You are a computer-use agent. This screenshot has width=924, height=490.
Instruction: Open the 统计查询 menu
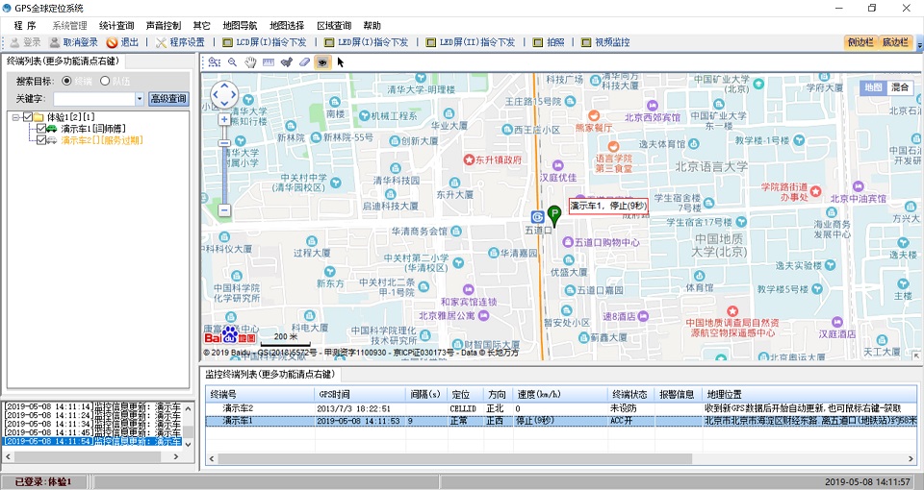click(116, 25)
